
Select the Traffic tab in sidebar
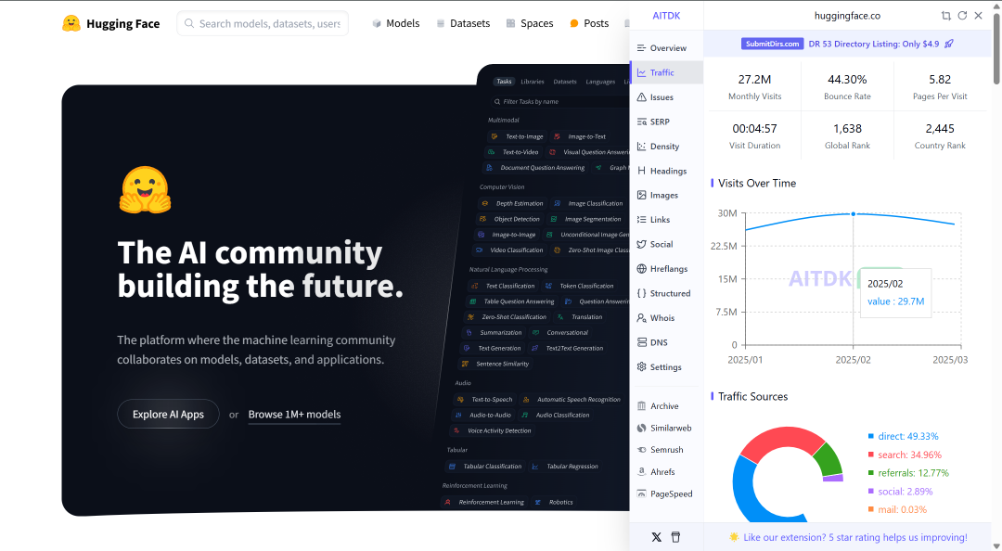point(666,72)
